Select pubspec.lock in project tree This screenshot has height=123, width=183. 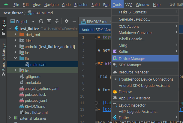point(35,94)
